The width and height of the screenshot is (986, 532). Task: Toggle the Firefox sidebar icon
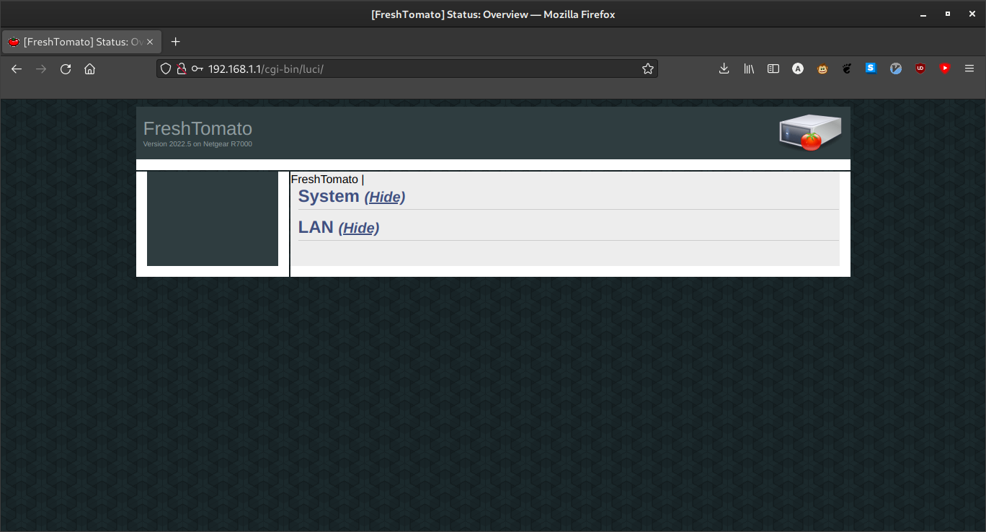[x=773, y=68]
